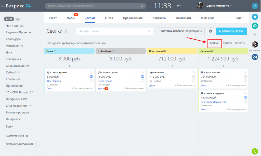The image size is (261, 156).
Task: Open Денис Котлярчук user menu dropdown
Action: pos(219,6)
